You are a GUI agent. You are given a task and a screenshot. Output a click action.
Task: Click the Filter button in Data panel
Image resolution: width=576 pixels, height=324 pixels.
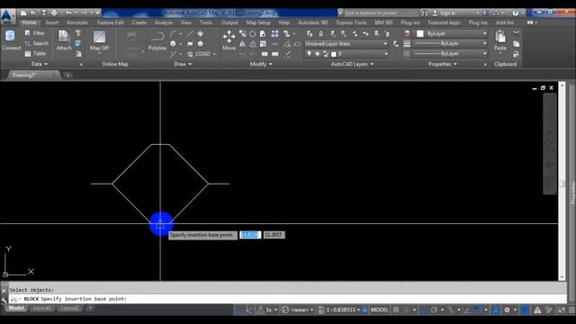pyautogui.click(x=35, y=33)
